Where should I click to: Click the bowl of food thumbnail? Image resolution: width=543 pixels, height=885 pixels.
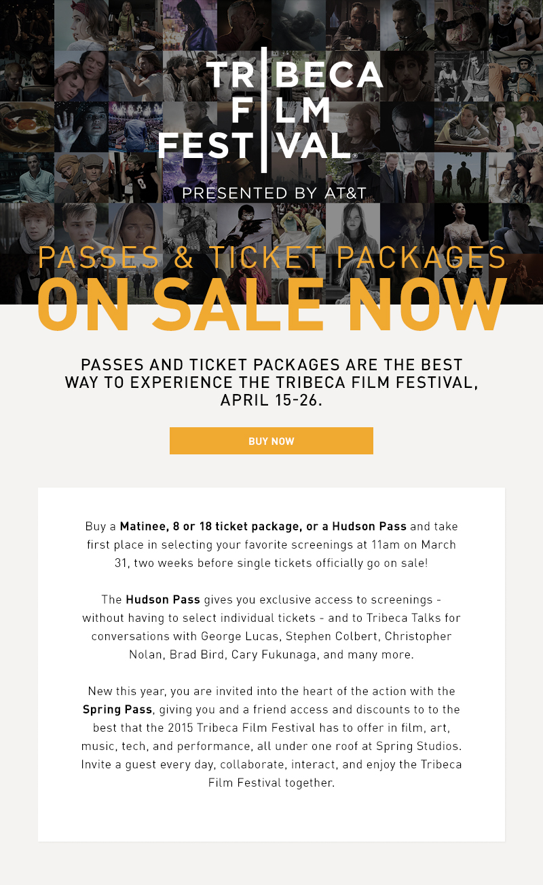26,127
